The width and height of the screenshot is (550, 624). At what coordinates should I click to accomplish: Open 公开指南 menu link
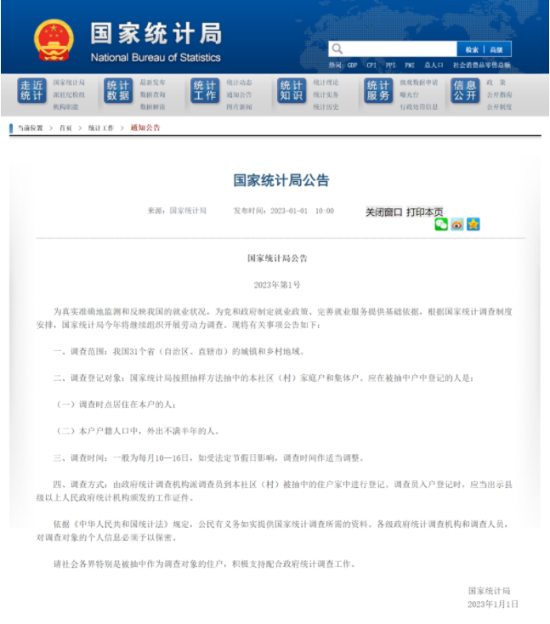500,94
